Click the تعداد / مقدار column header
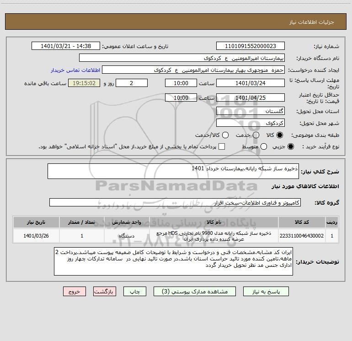Image resolution: width=352 pixels, height=341 pixels. click(82, 222)
